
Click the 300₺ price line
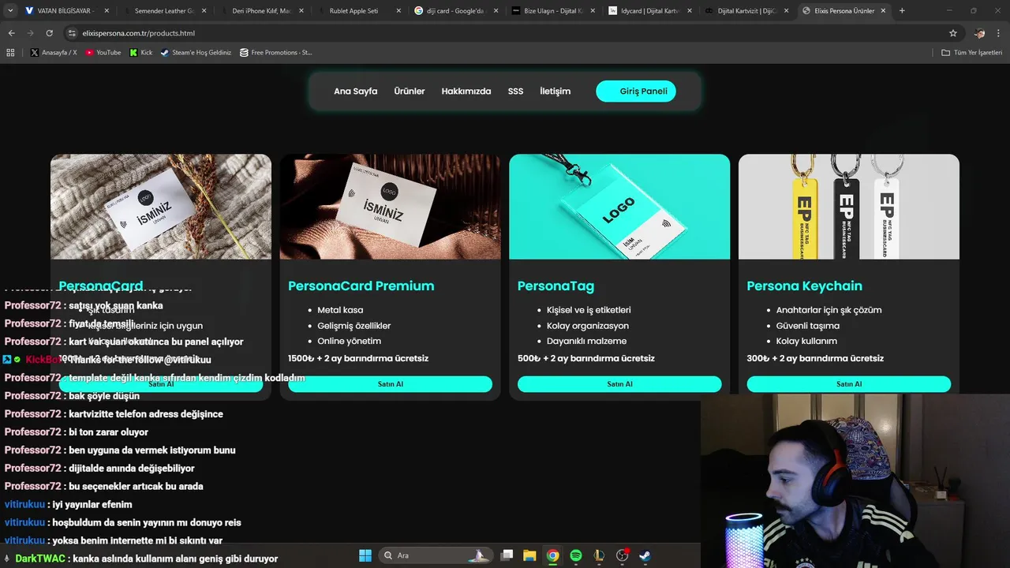[x=815, y=358]
